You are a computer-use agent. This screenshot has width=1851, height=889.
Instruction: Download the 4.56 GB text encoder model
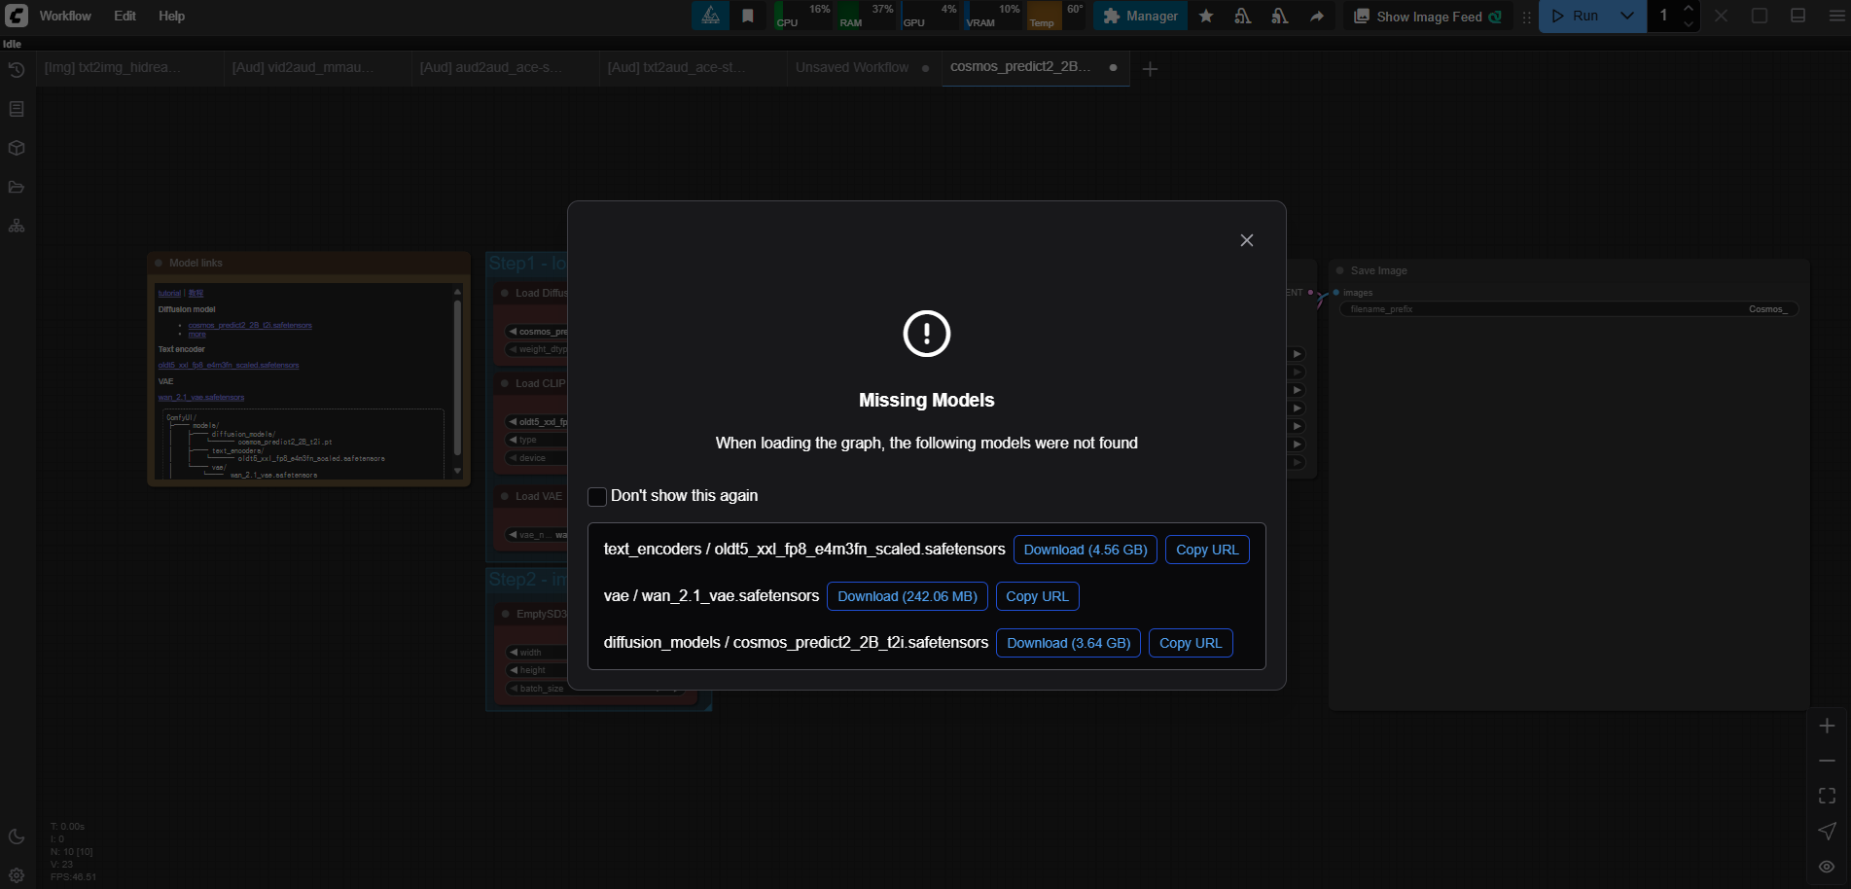pyautogui.click(x=1086, y=550)
